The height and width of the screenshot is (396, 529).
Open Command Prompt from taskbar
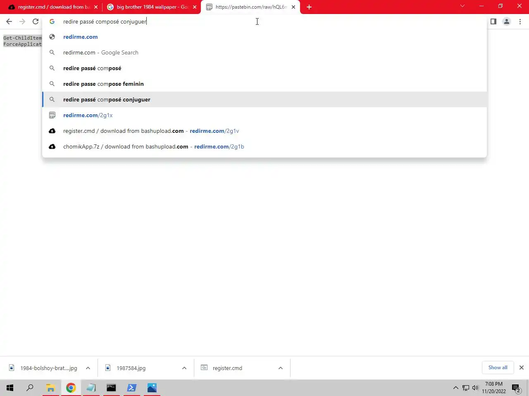pyautogui.click(x=111, y=388)
